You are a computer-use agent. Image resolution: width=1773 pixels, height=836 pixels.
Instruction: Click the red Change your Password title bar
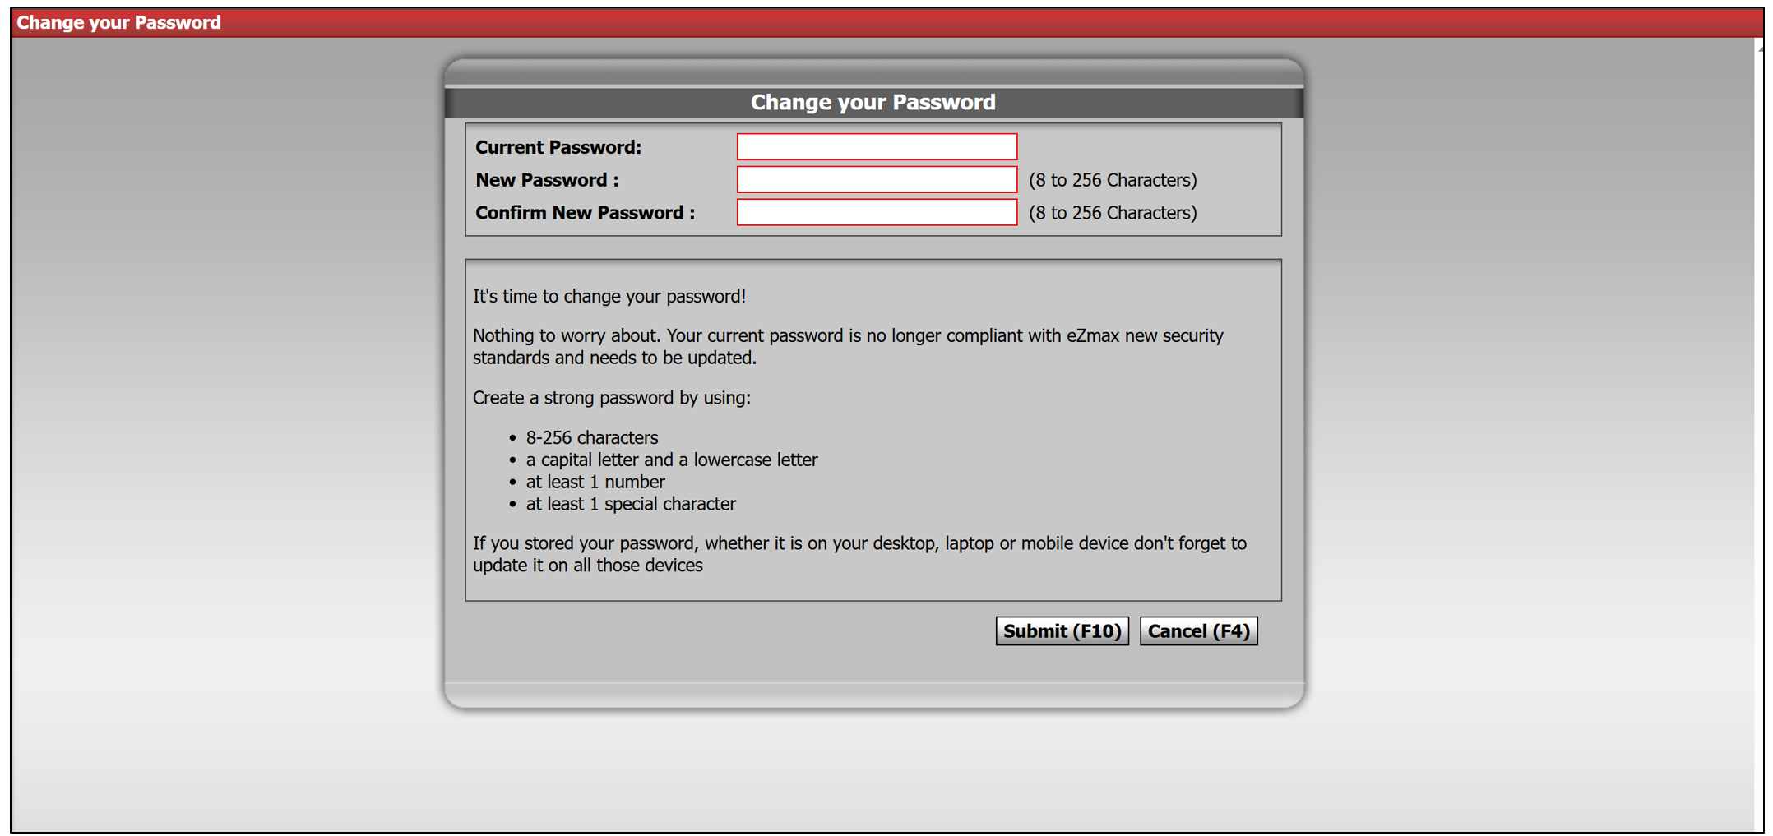886,22
